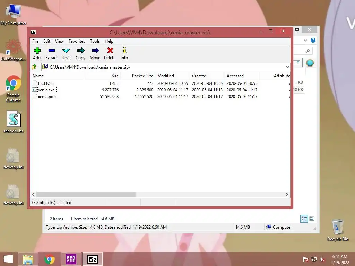
Task: Click the xenia.exe size 9 227 776
Action: [x=110, y=90]
